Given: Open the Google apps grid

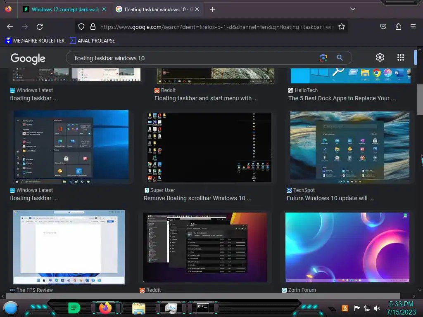Looking at the screenshot, I should (x=401, y=57).
